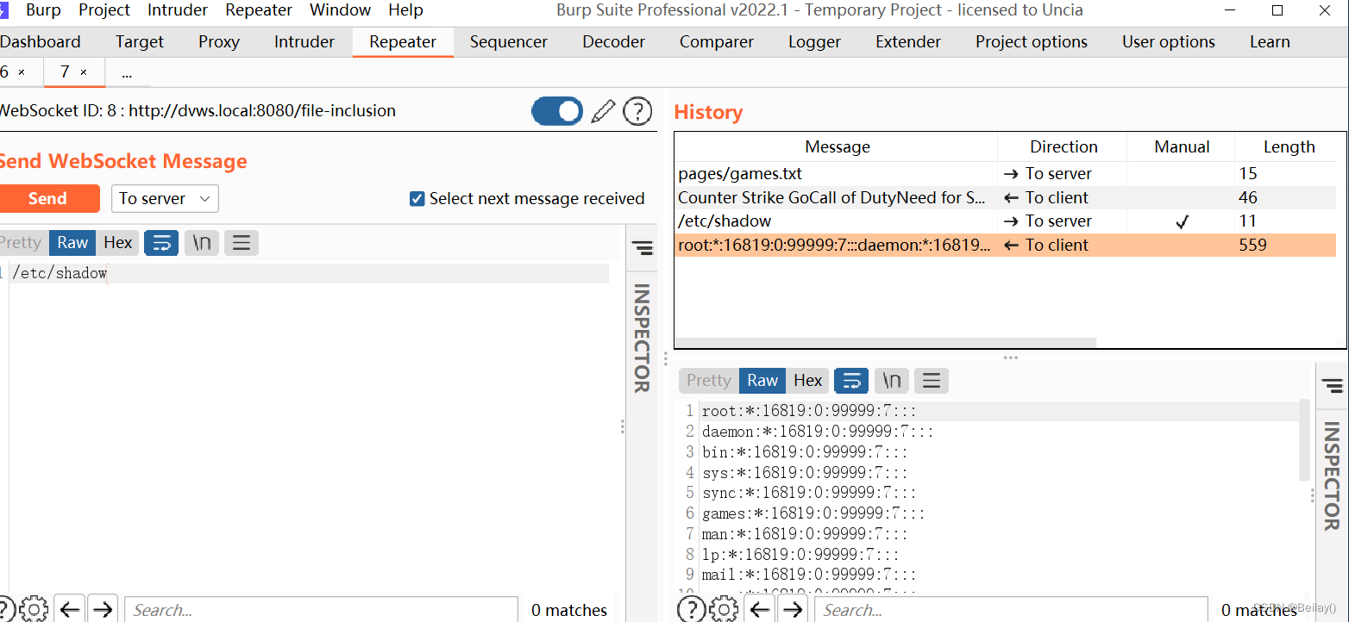Click into request pane Search field

(321, 610)
